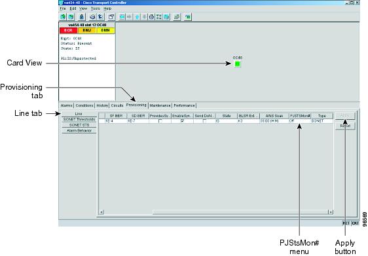The image size is (368, 256).
Task: Click the AINS Soak column header
Action: coord(274,116)
